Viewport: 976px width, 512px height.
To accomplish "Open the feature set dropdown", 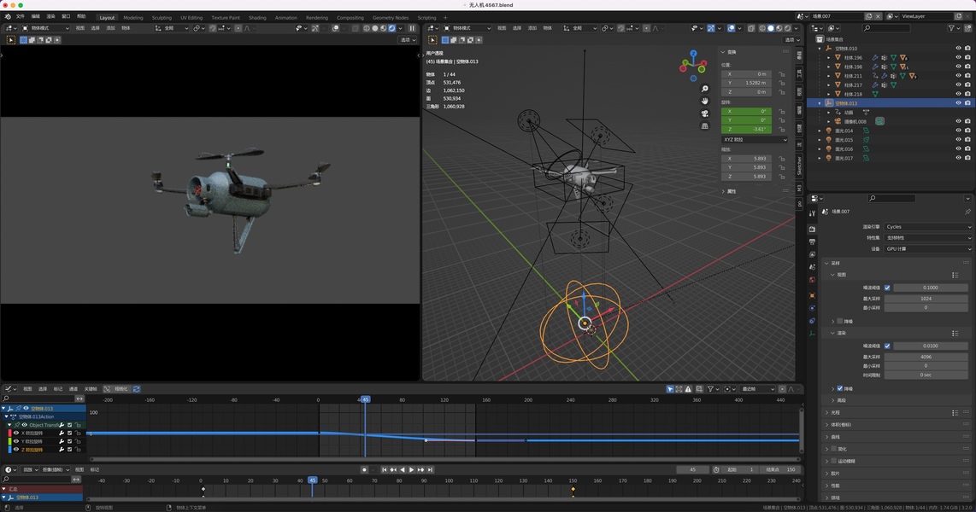I will pyautogui.click(x=927, y=237).
